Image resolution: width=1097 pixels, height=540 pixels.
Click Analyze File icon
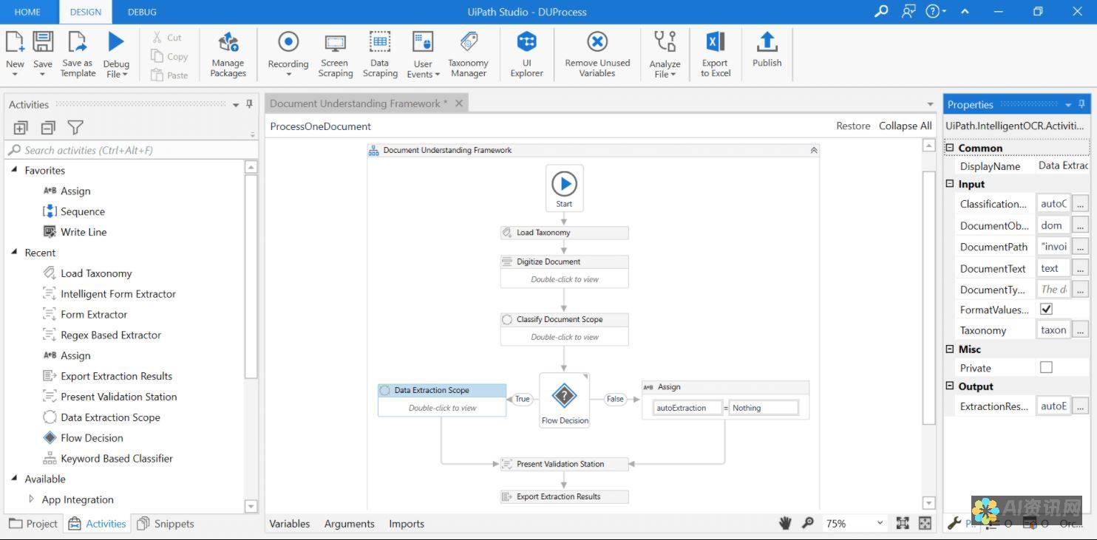pos(665,41)
